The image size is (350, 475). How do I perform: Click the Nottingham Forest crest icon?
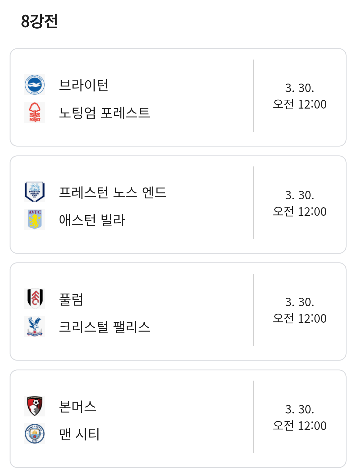35,112
